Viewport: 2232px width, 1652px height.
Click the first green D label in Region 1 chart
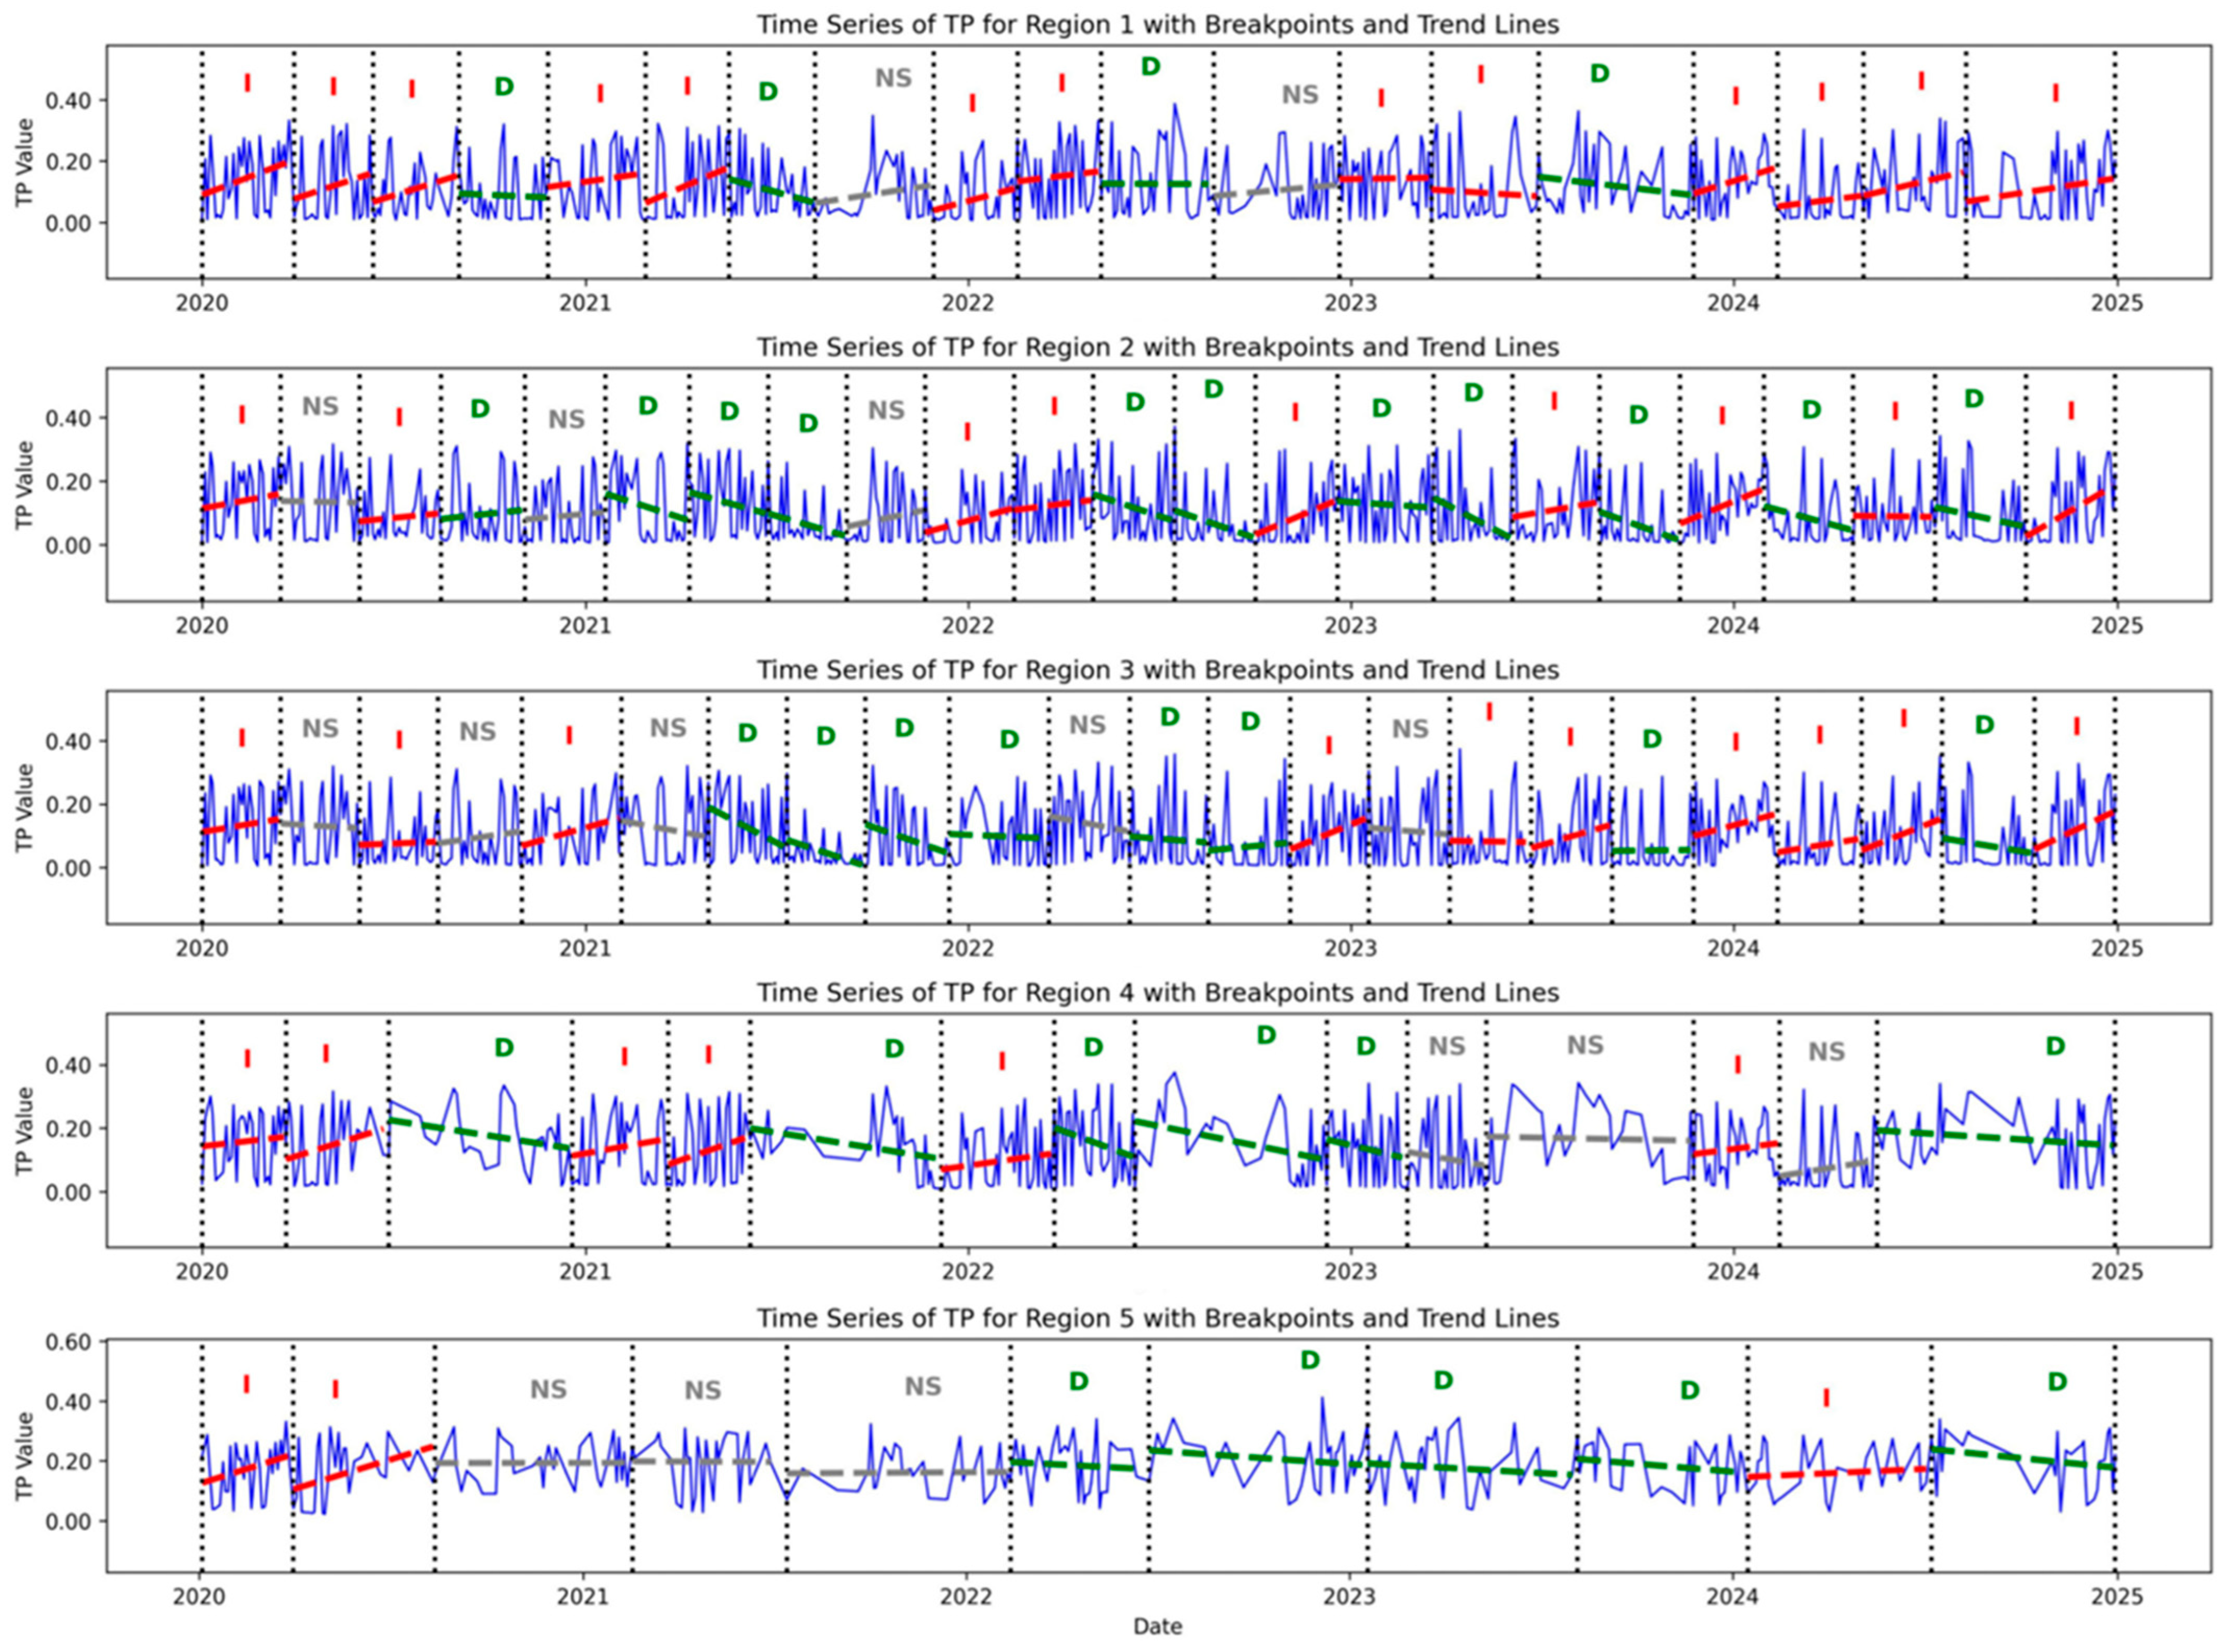point(504,87)
